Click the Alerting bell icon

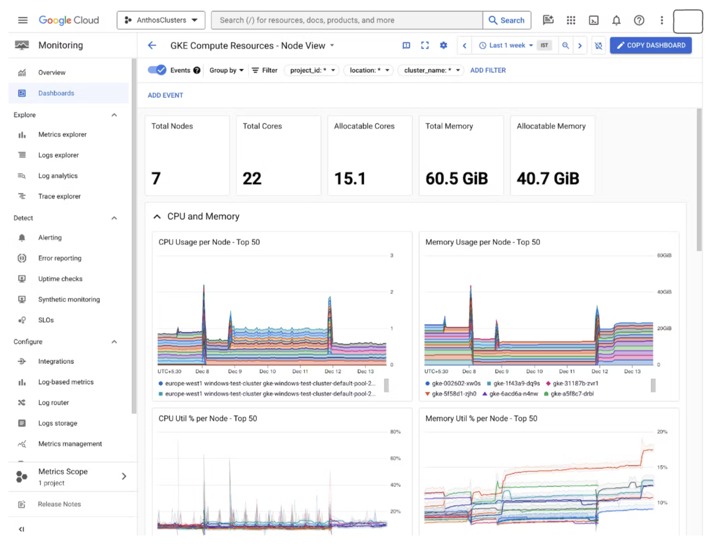point(22,238)
